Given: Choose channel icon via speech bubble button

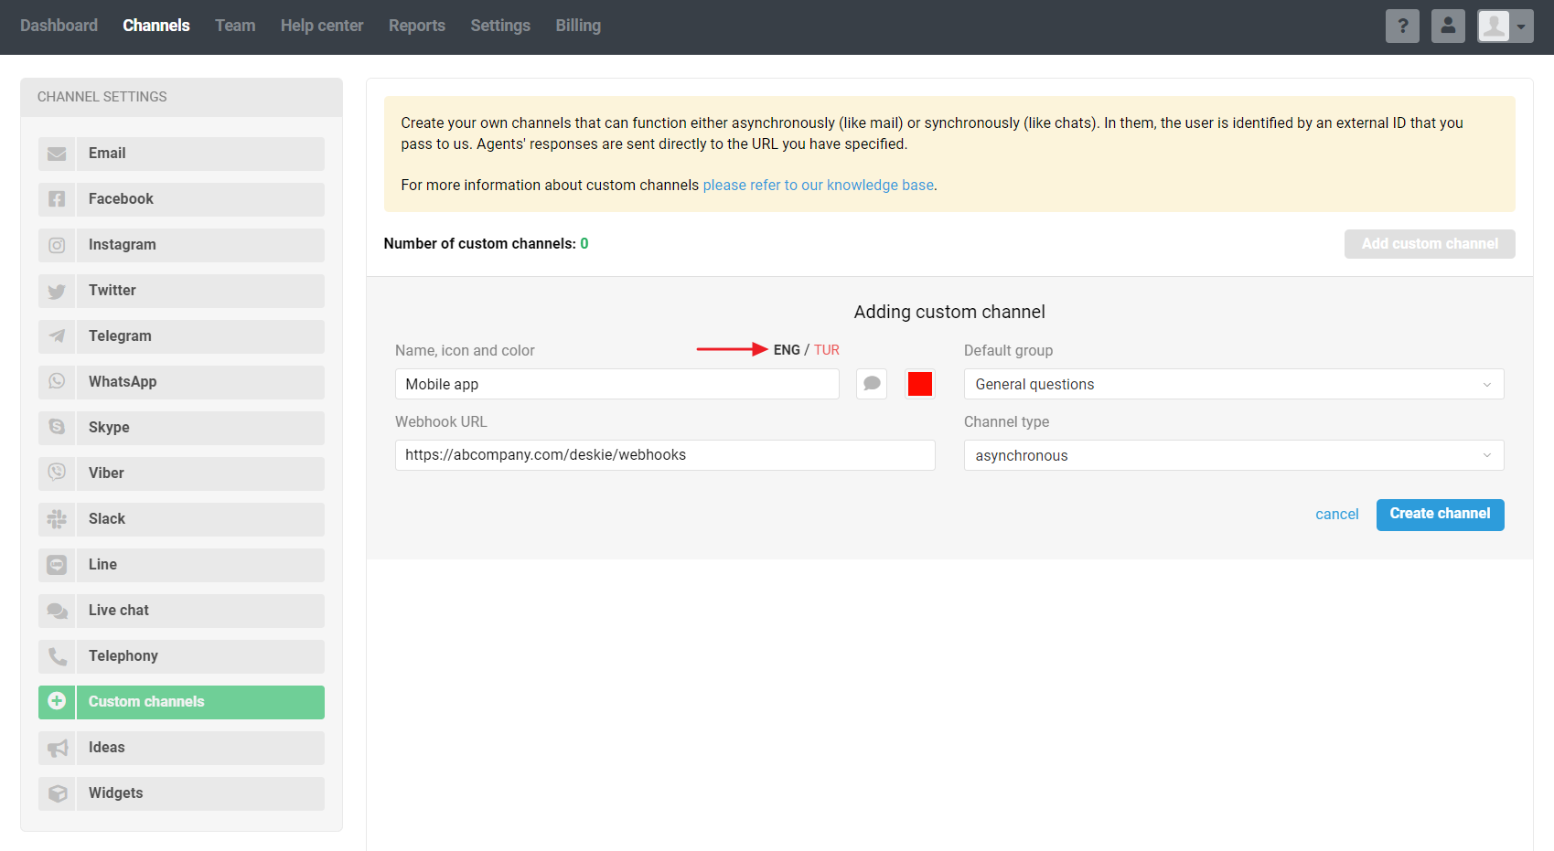Looking at the screenshot, I should click(872, 384).
